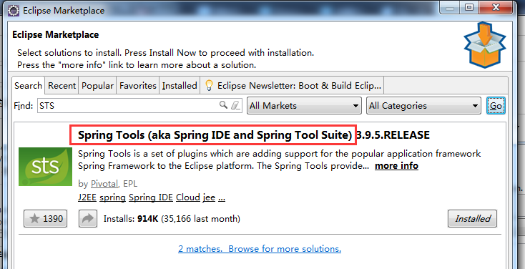Click the jee tag link

click(x=209, y=197)
